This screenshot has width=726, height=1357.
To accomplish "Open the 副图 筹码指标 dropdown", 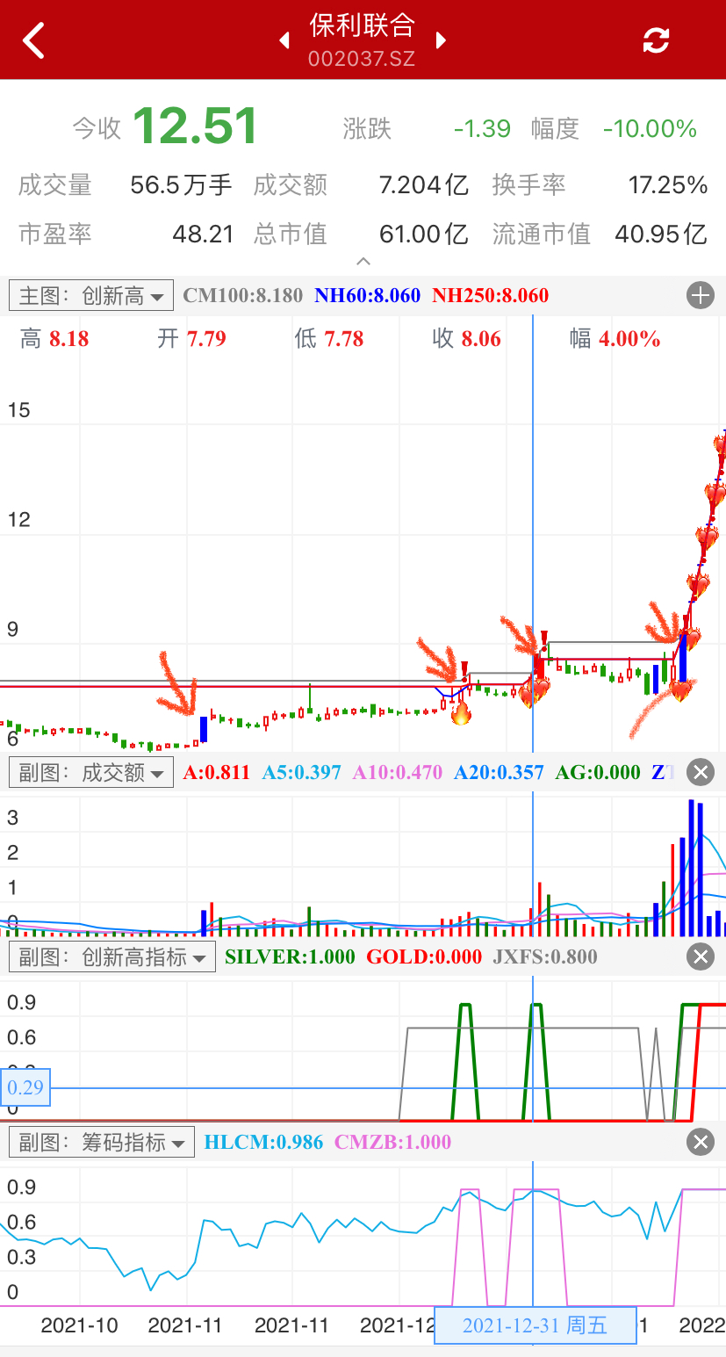I will pyautogui.click(x=102, y=1142).
